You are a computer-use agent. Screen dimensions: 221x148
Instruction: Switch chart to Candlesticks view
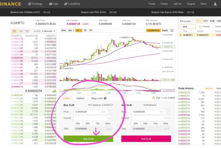click(x=153, y=30)
